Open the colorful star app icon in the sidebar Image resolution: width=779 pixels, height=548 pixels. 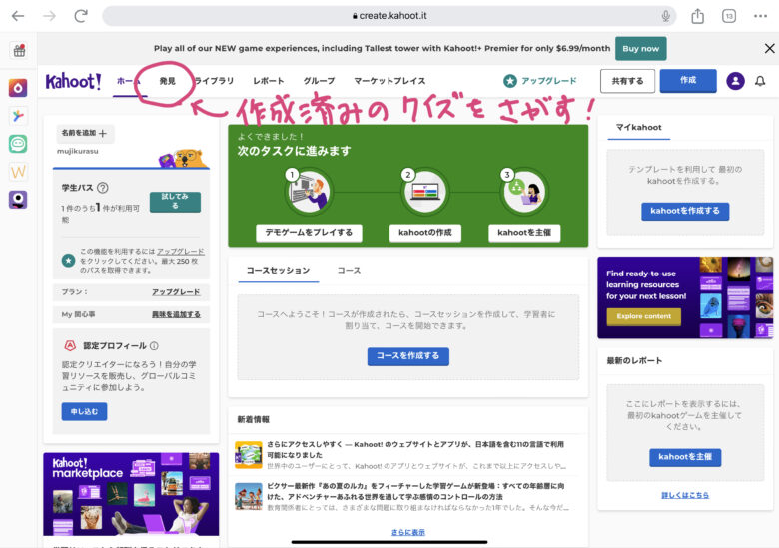(18, 116)
